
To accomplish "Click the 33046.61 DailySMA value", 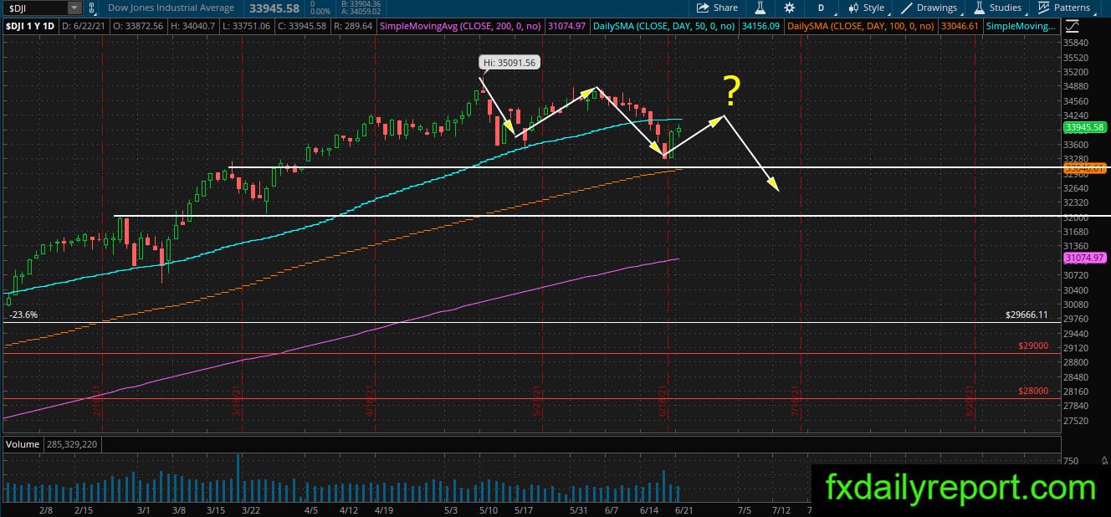I will (x=960, y=27).
